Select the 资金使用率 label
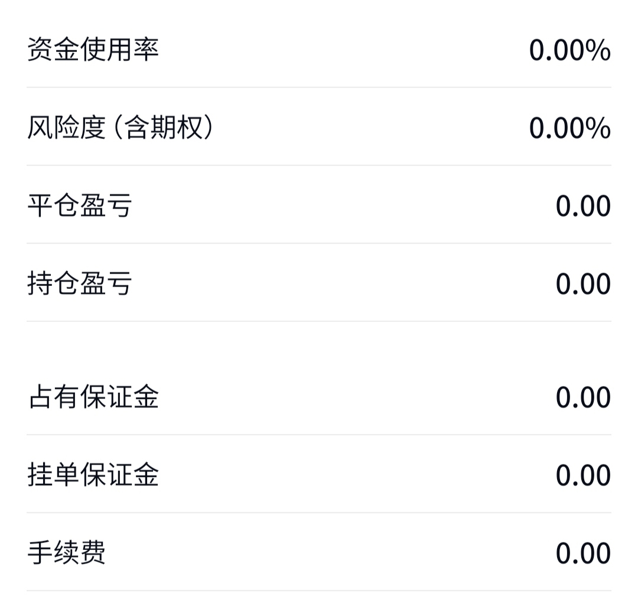This screenshot has width=638, height=612. click(93, 50)
